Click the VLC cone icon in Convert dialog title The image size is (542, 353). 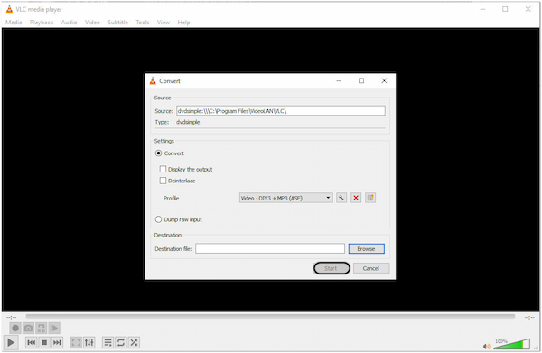(153, 81)
